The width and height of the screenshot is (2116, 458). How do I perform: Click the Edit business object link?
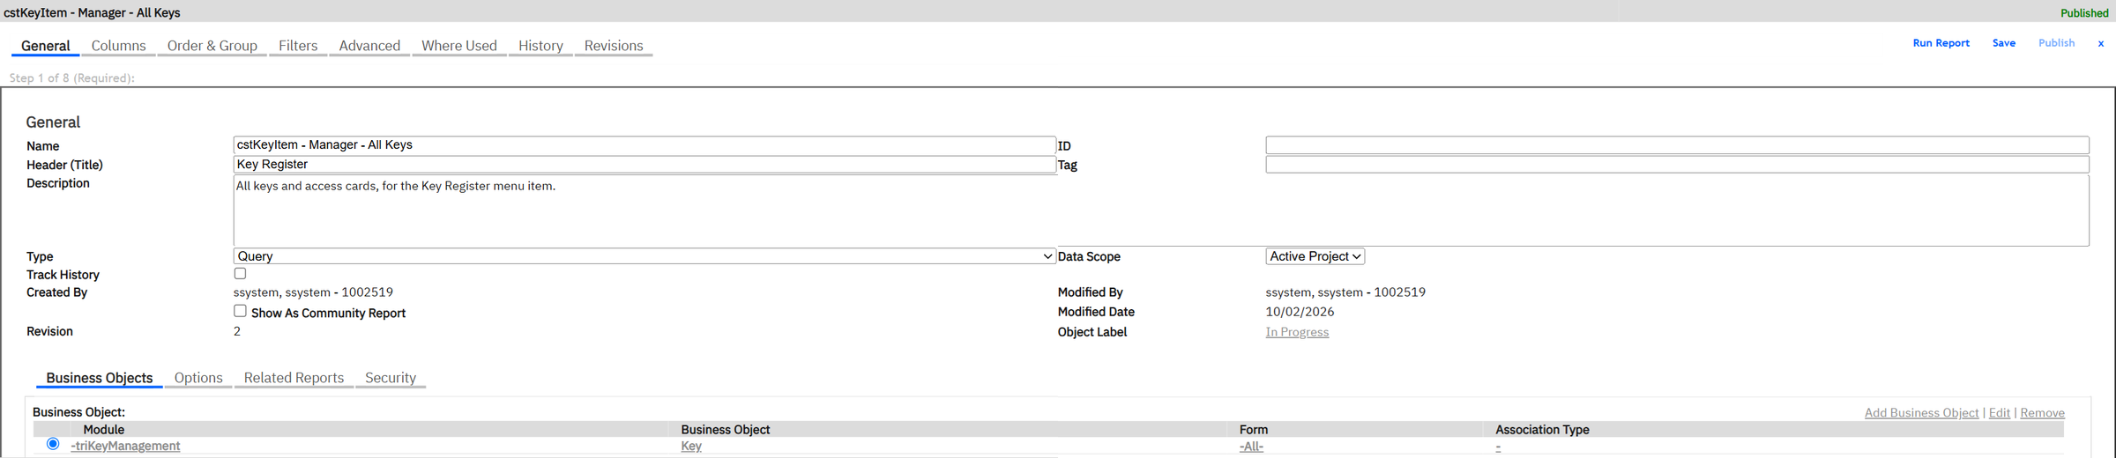click(2000, 413)
